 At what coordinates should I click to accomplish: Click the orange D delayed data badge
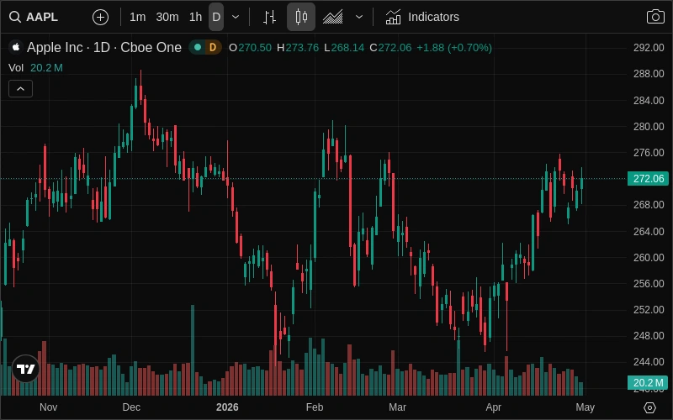pyautogui.click(x=213, y=47)
